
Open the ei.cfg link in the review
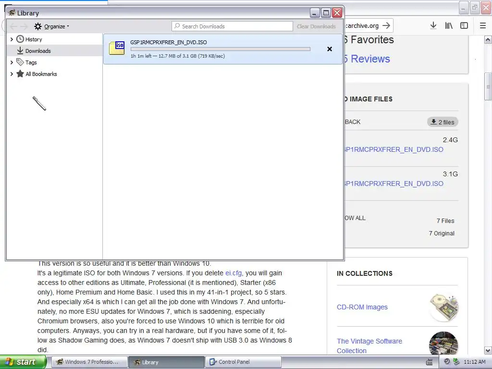tap(234, 273)
